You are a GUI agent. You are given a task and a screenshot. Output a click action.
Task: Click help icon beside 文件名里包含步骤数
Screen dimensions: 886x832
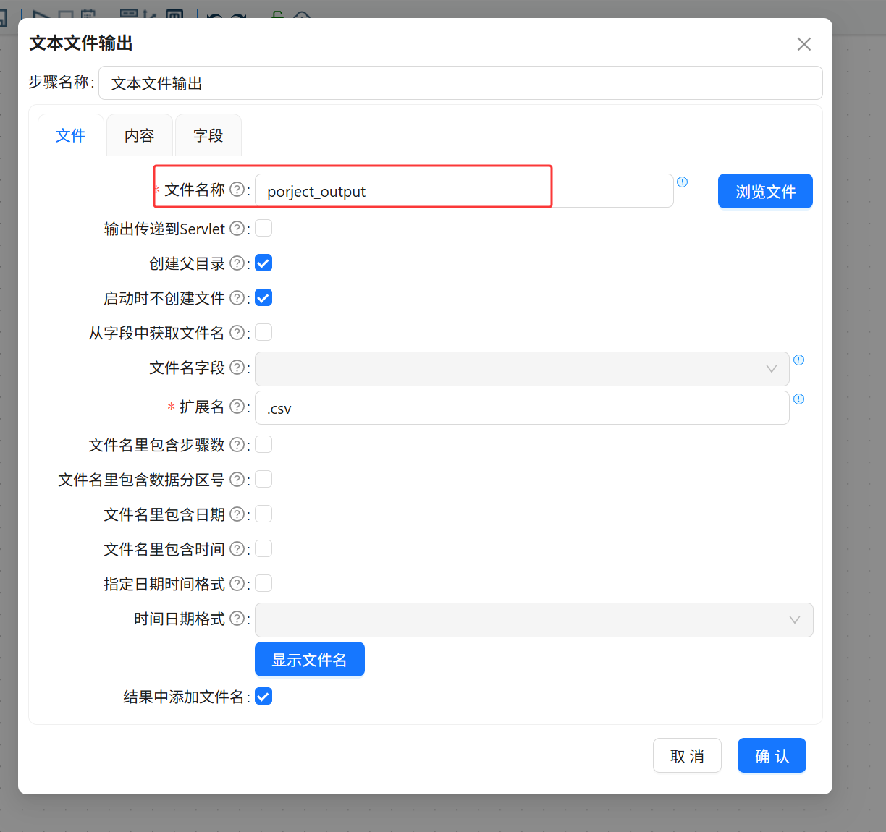(x=237, y=445)
